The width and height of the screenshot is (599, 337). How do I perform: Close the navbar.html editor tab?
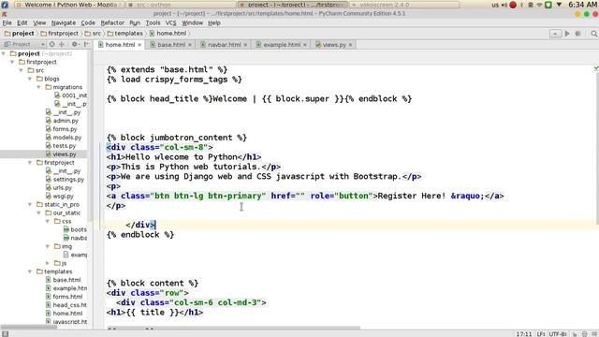point(245,45)
